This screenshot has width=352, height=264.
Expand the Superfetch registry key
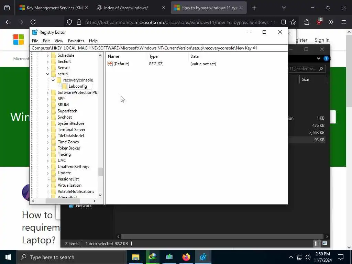47,111
